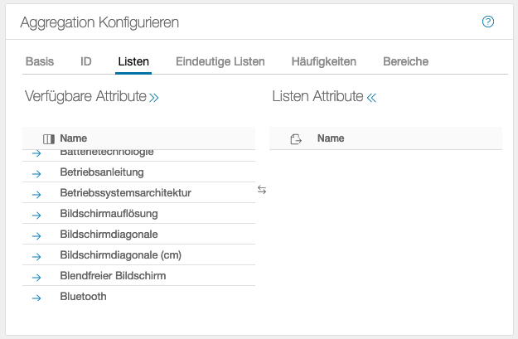518x339 pixels.
Task: Click arrow icon next to Bildschirmauflösung
Action: [x=36, y=215]
